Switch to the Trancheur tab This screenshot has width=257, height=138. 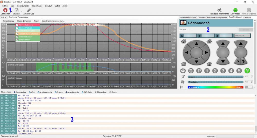pos(201,17)
